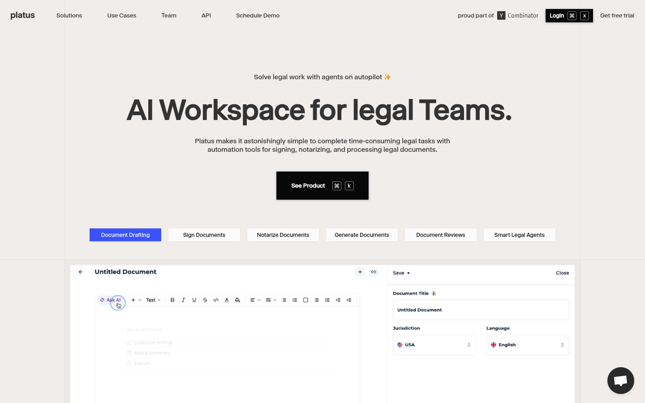Expand the text alignment dropdown
Screen dimensions: 645x403
pyautogui.click(x=255, y=300)
